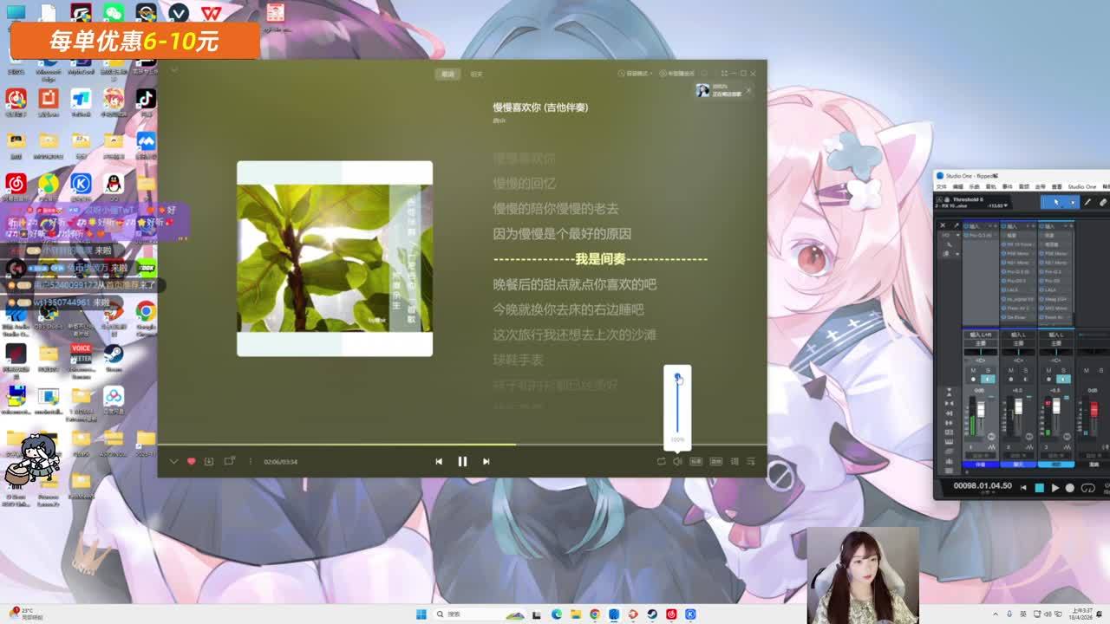Open Studio One 文件 menu
This screenshot has width=1110, height=624.
coord(942,186)
